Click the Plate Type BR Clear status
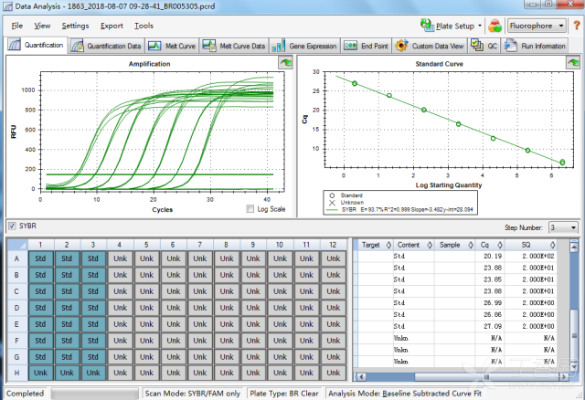 284,394
